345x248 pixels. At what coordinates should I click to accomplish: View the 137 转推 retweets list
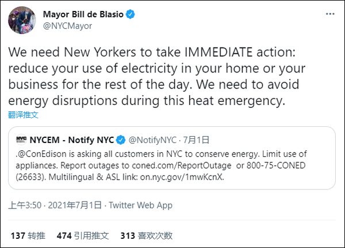pyautogui.click(x=28, y=235)
